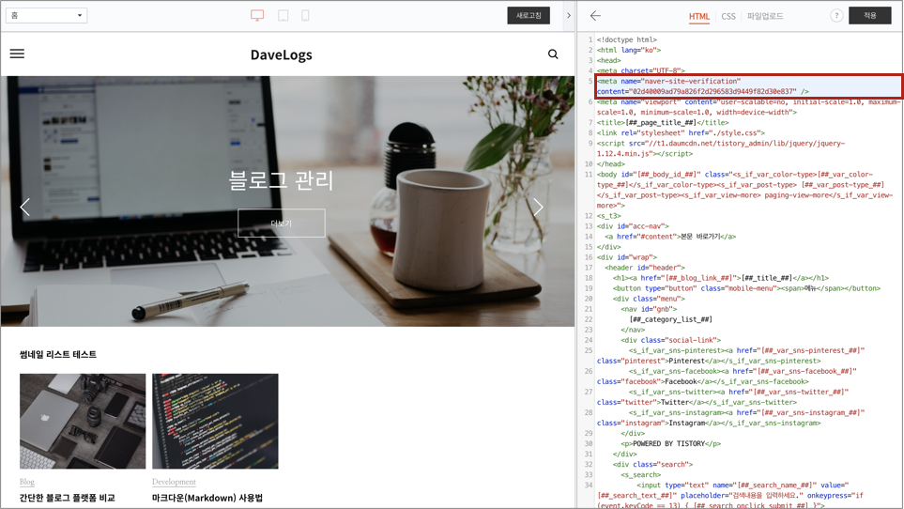Switch to desktop preview mode icon
This screenshot has height=509, width=904.
tap(257, 16)
